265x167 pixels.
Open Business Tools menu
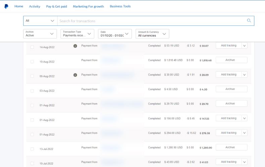tap(120, 6)
